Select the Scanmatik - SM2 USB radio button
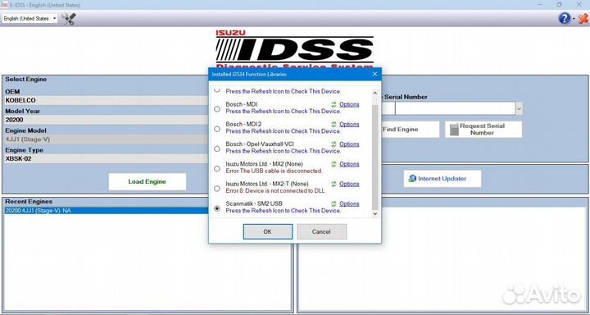This screenshot has width=590, height=315. (216, 208)
